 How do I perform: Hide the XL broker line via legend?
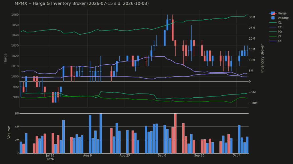276,22
